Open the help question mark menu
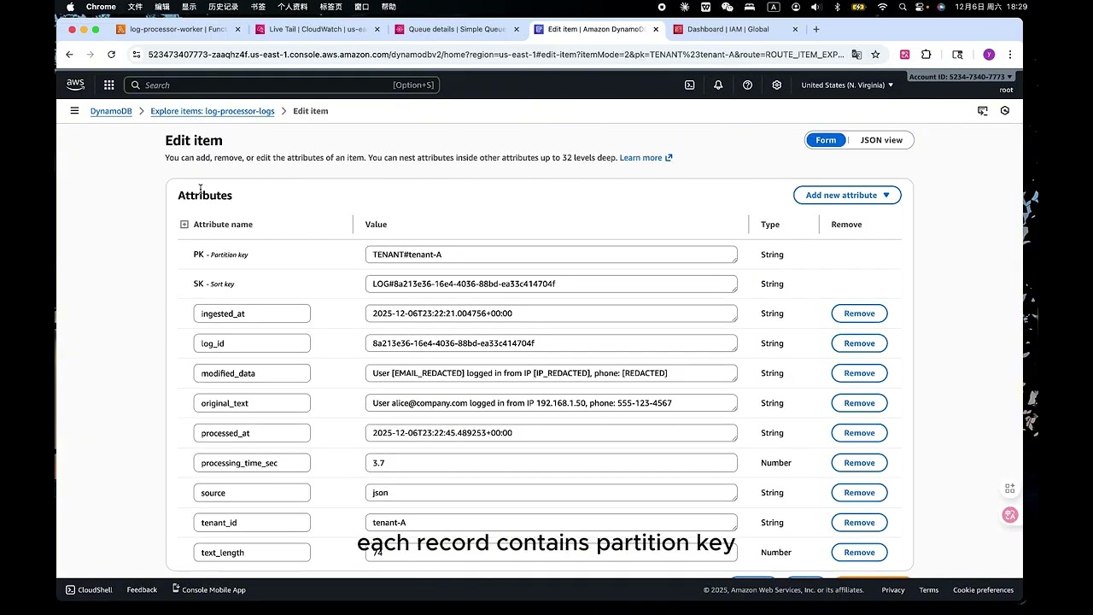Screen dimensions: 1093x615 [747, 85]
